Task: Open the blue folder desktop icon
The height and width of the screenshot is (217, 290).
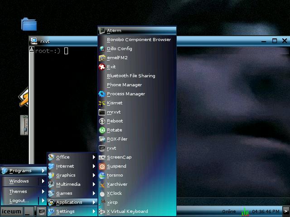Action: point(29,24)
